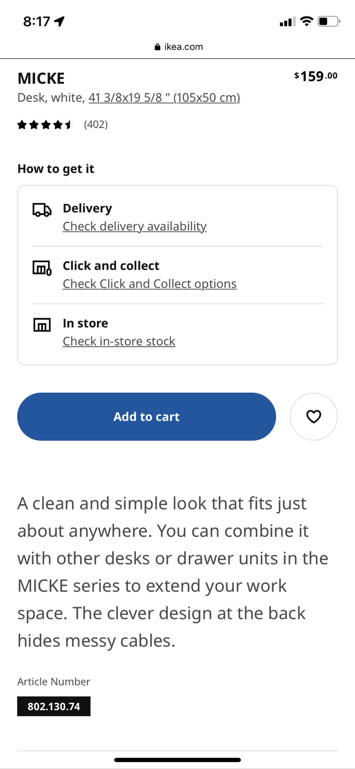Image resolution: width=355 pixels, height=769 pixels.
Task: Tap the location arrow in status bar
Action: click(60, 21)
